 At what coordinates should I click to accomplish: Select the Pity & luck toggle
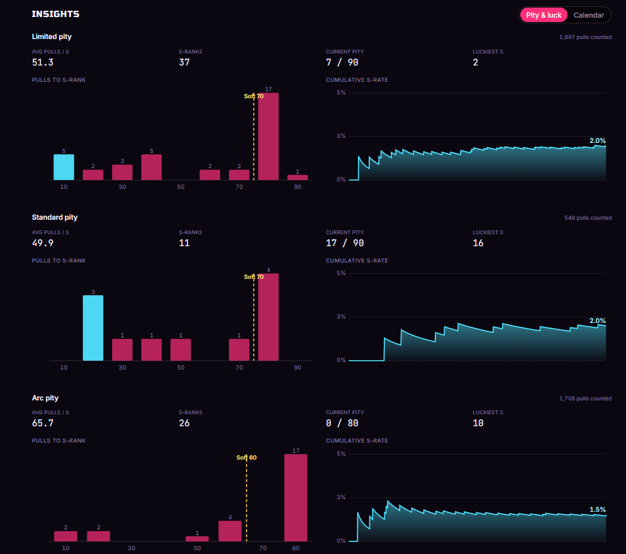(x=544, y=15)
